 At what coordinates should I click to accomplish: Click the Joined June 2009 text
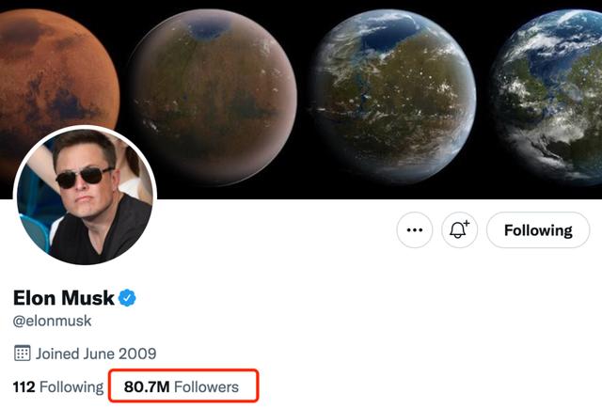click(96, 354)
